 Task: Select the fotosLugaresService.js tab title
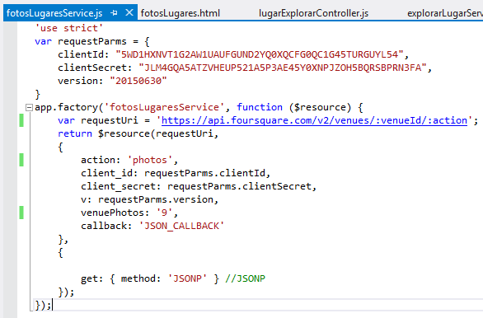54,13
